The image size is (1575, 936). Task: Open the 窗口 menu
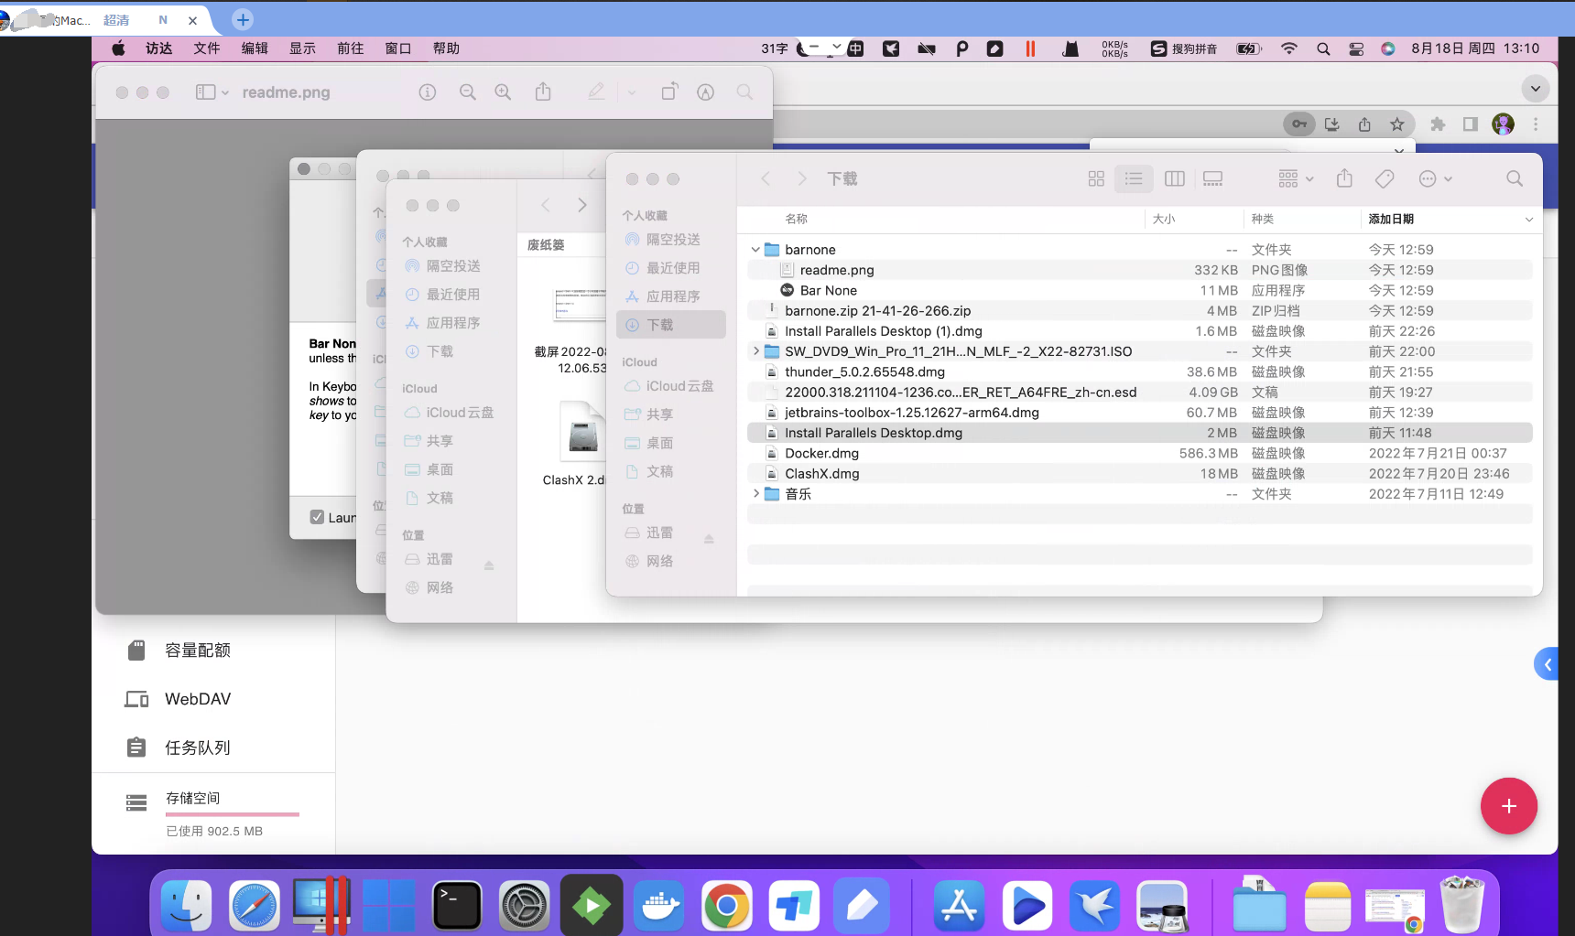point(398,48)
